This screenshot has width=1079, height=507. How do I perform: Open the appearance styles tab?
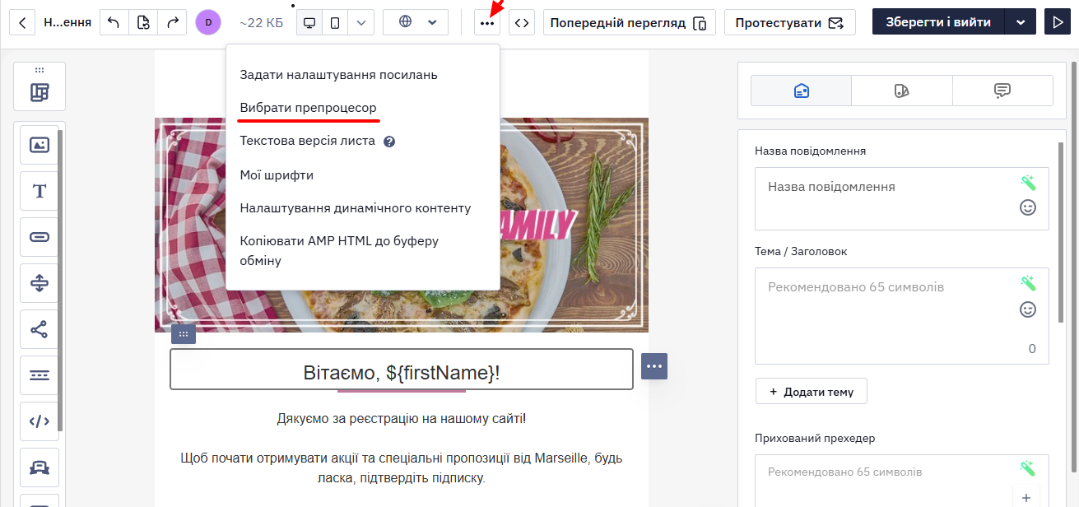click(x=902, y=91)
